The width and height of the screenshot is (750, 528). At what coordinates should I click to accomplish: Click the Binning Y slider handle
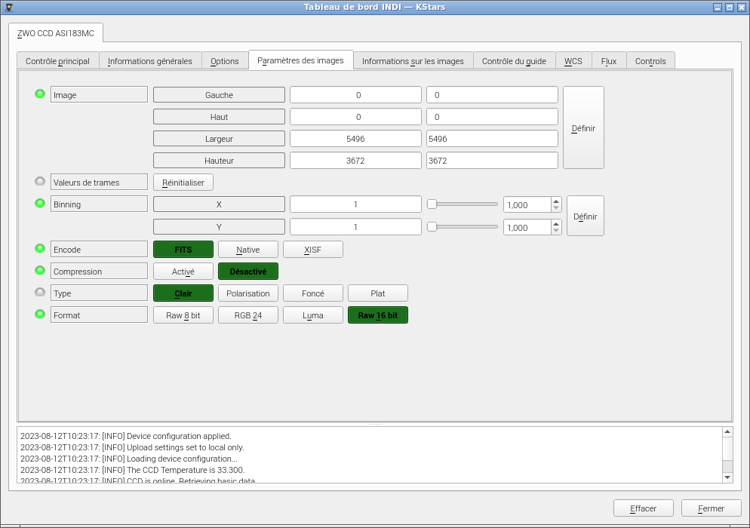click(432, 227)
